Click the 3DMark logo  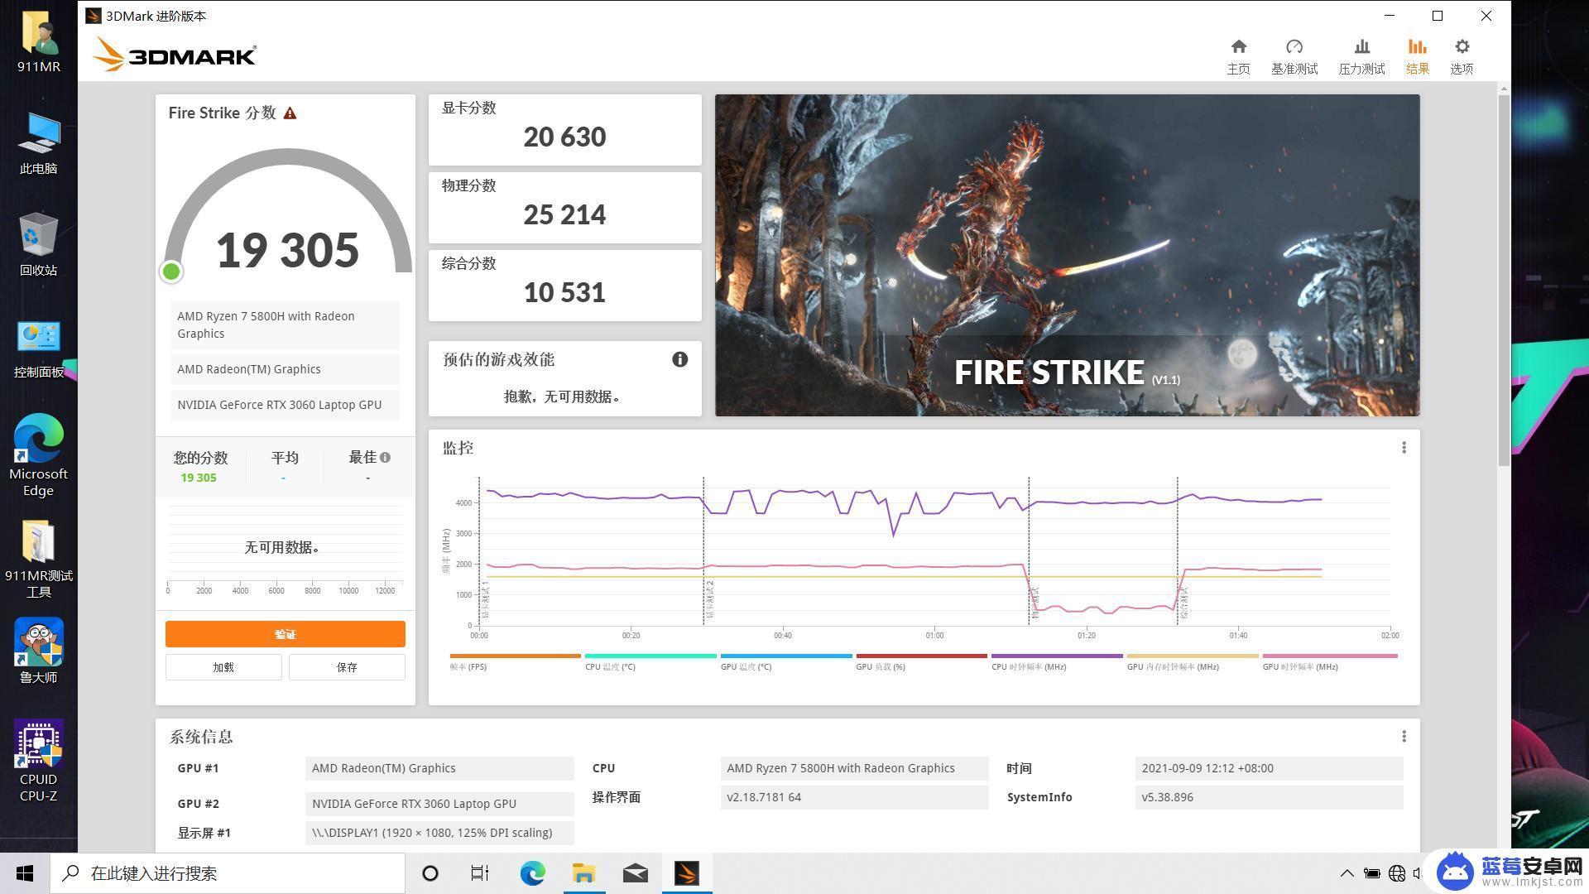point(175,55)
